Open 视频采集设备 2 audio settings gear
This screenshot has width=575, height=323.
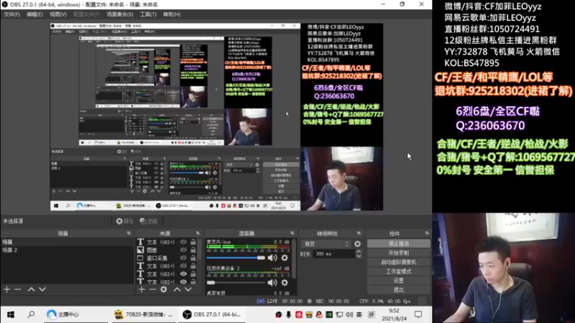[285, 282]
